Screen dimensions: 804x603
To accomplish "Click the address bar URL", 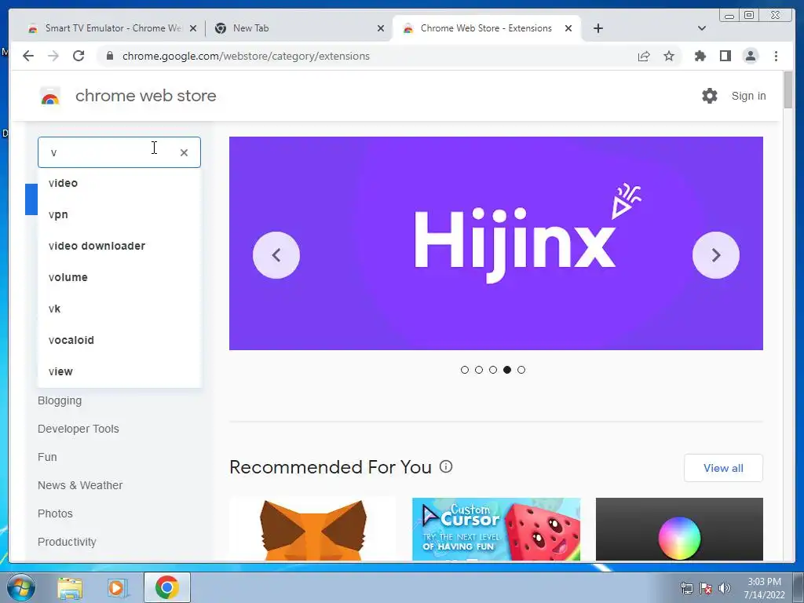I will [246, 56].
